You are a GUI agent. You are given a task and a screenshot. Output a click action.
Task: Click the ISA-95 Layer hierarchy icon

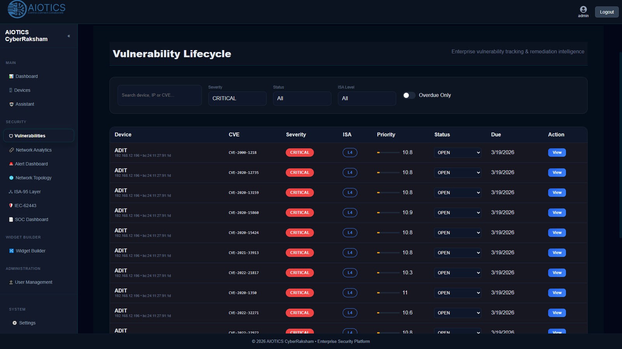(x=10, y=192)
